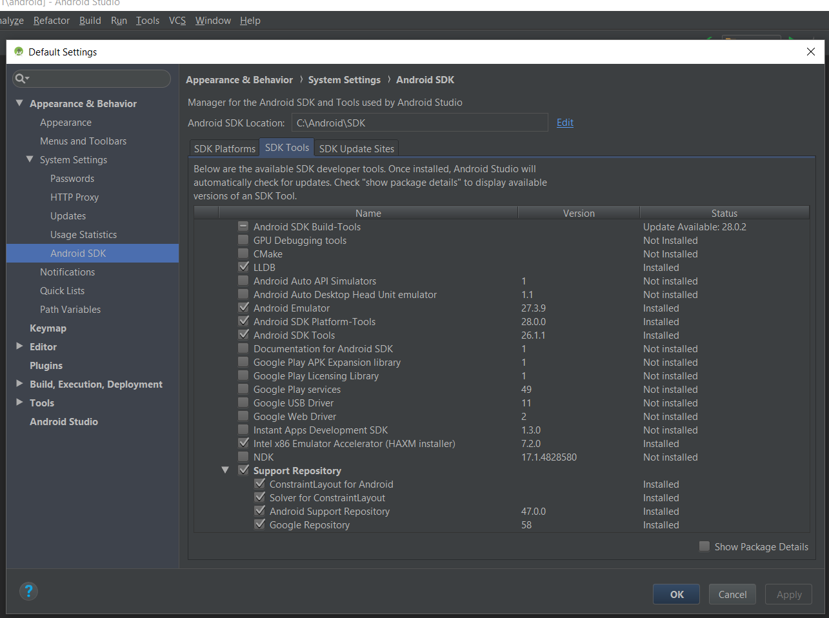The width and height of the screenshot is (829, 618).
Task: Collapse Support Repository group
Action: coord(225,470)
